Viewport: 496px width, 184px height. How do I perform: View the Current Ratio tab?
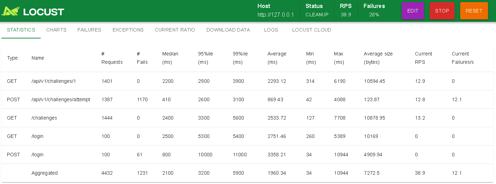point(175,30)
